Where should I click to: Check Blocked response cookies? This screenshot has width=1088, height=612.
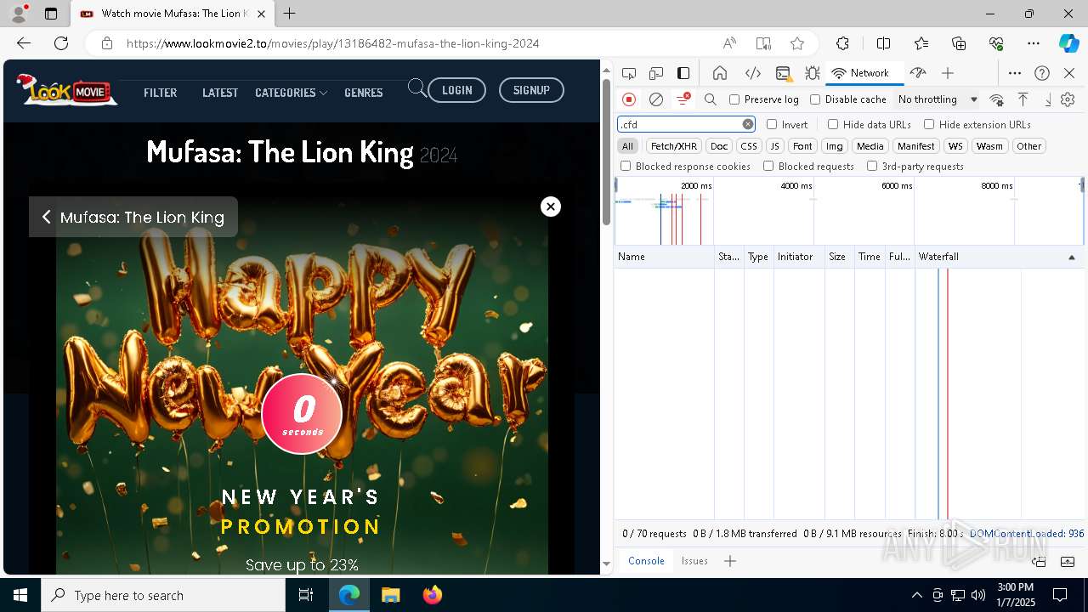(x=626, y=167)
